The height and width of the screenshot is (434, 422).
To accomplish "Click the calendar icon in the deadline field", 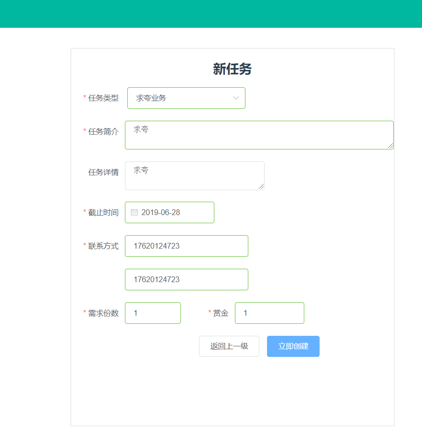I will [x=134, y=212].
